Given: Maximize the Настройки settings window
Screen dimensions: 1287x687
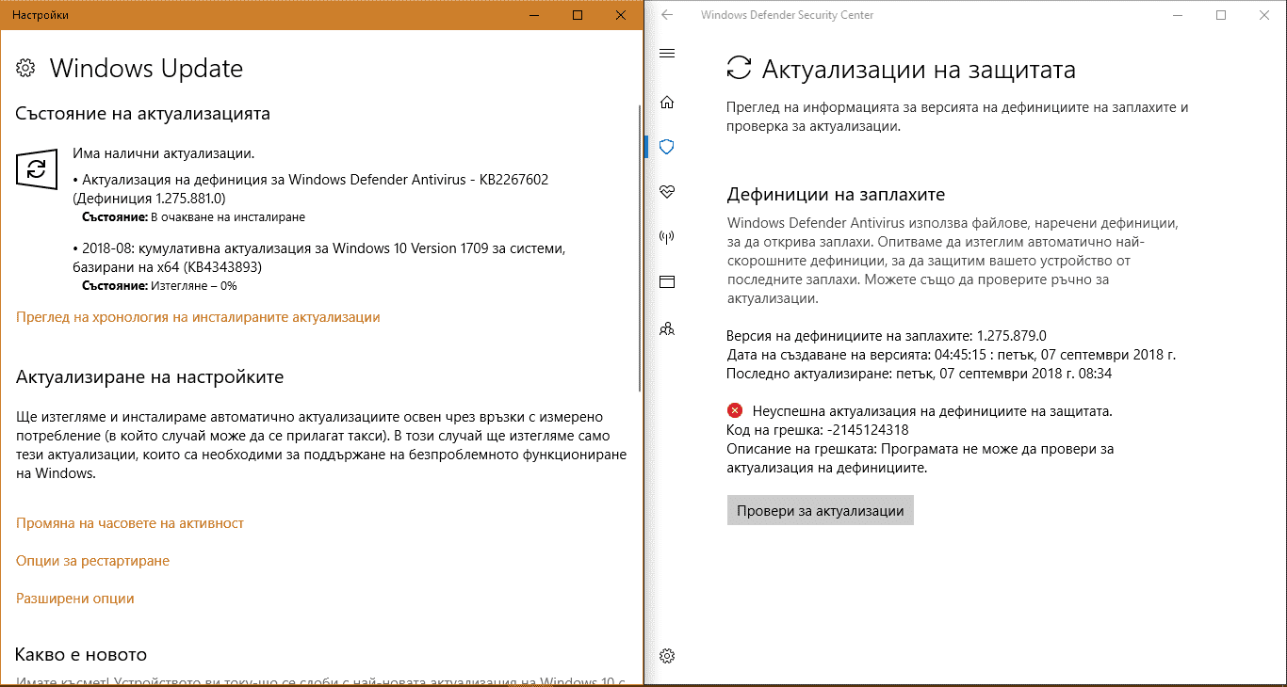Looking at the screenshot, I should pyautogui.click(x=578, y=15).
